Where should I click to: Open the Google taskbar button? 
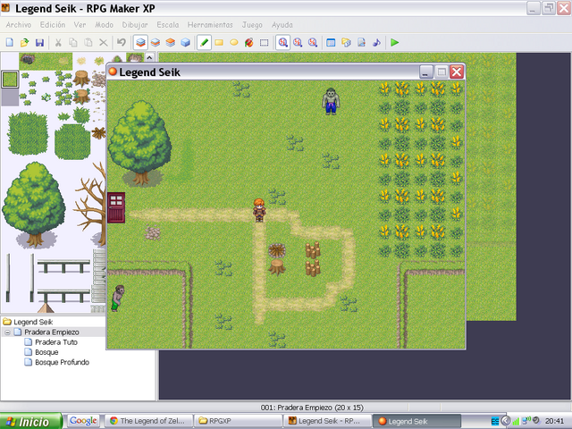click(x=83, y=421)
